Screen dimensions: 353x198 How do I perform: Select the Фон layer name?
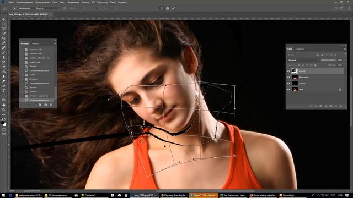click(301, 89)
